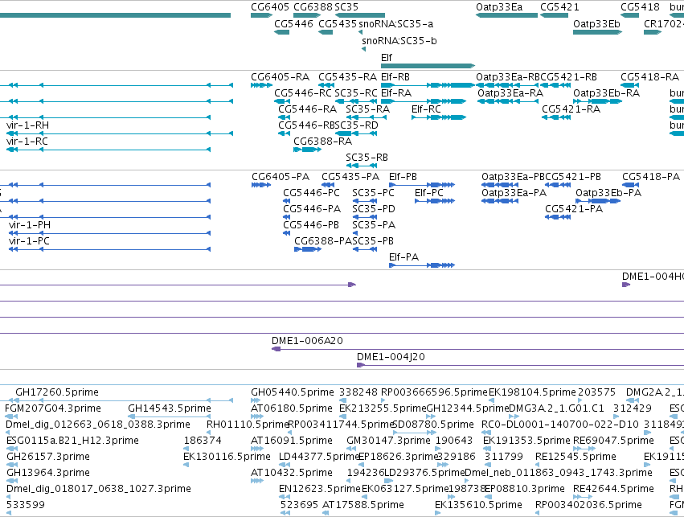Select BAC clone DME1-006A20

tap(307, 341)
